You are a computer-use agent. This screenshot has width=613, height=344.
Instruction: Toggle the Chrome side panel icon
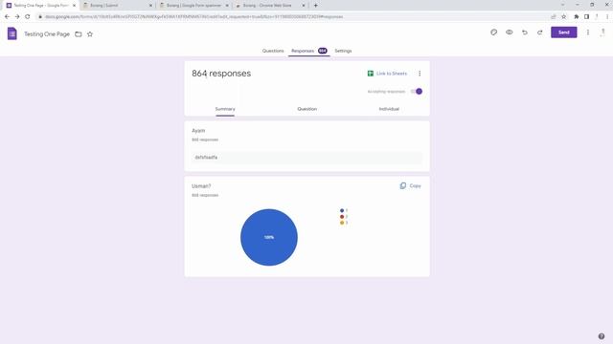(x=586, y=17)
